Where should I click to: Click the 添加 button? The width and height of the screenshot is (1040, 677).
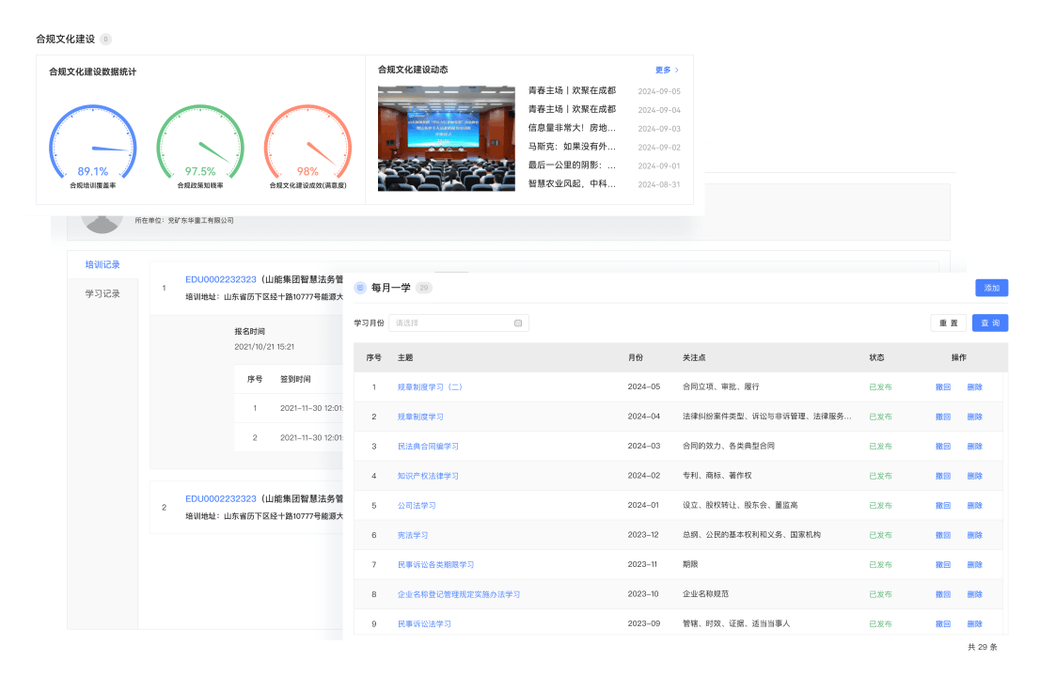[992, 288]
